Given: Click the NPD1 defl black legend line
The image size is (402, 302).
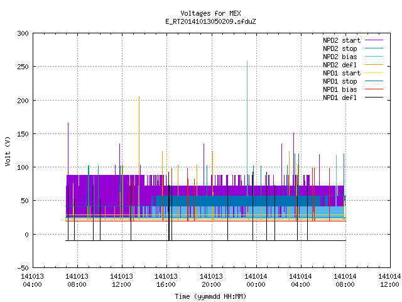Looking at the screenshot, I should tap(374, 98).
